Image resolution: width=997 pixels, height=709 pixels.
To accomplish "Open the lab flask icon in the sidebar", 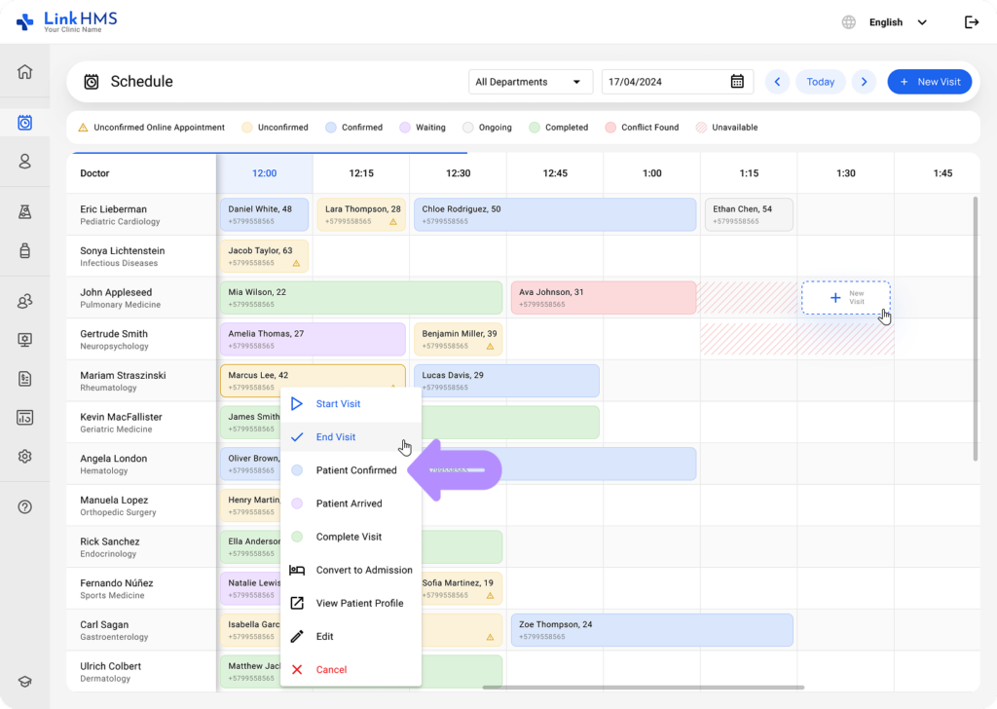I will click(24, 211).
